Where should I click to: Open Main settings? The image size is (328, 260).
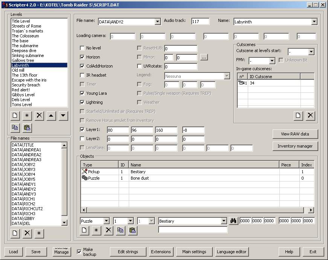(194, 252)
